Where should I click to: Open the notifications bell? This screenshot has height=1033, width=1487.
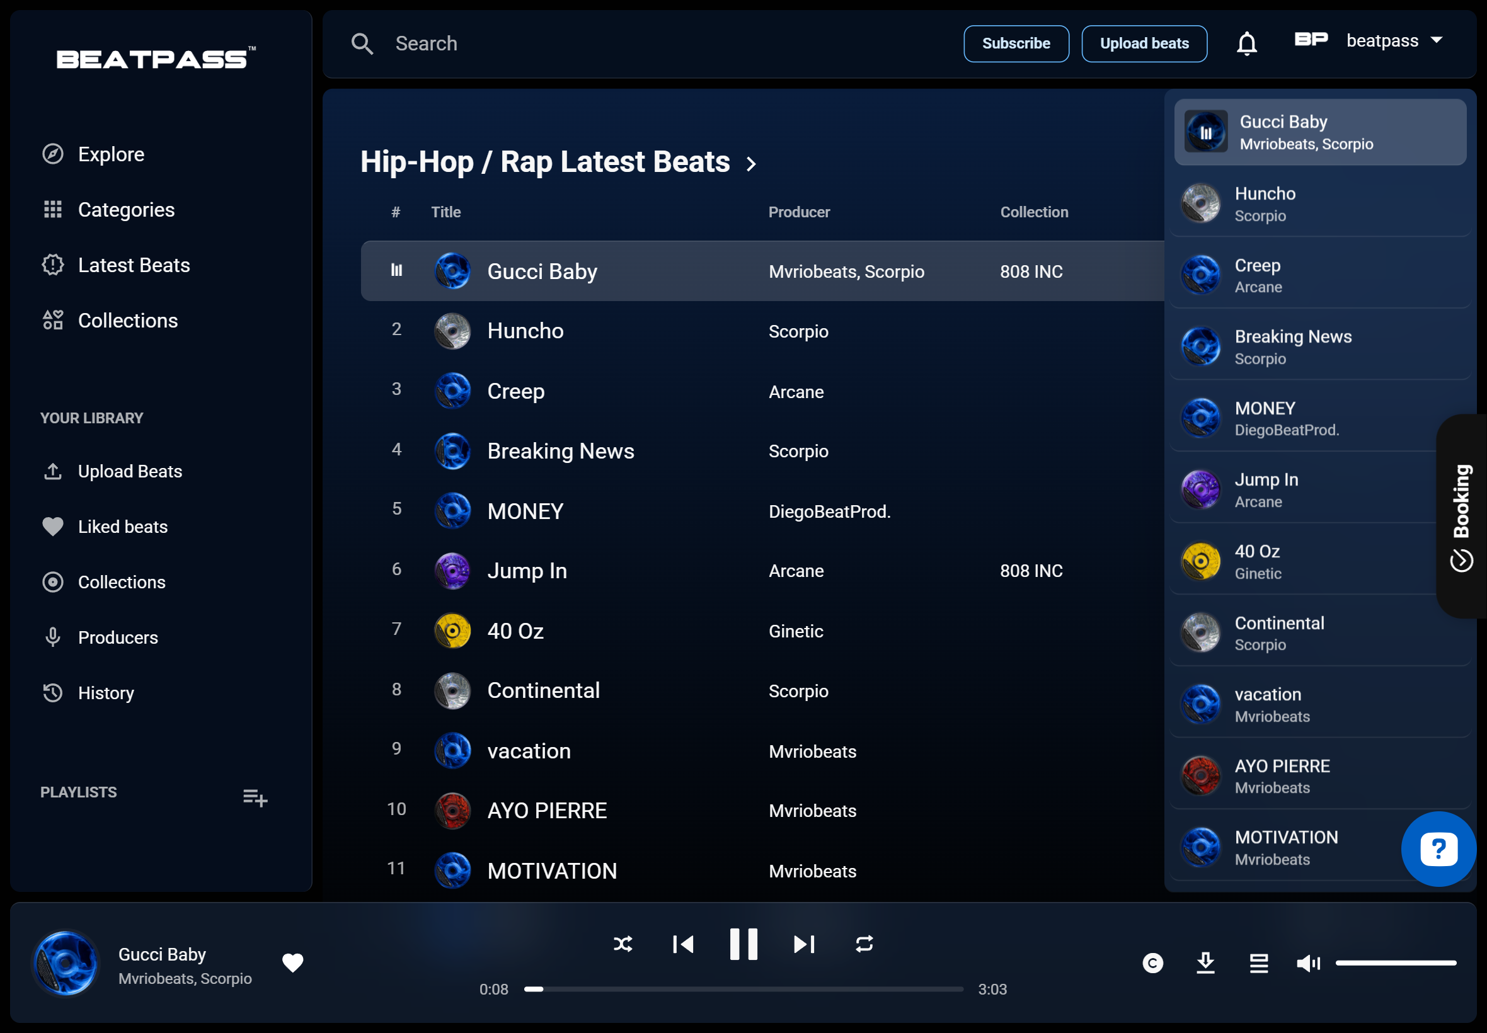click(1246, 44)
